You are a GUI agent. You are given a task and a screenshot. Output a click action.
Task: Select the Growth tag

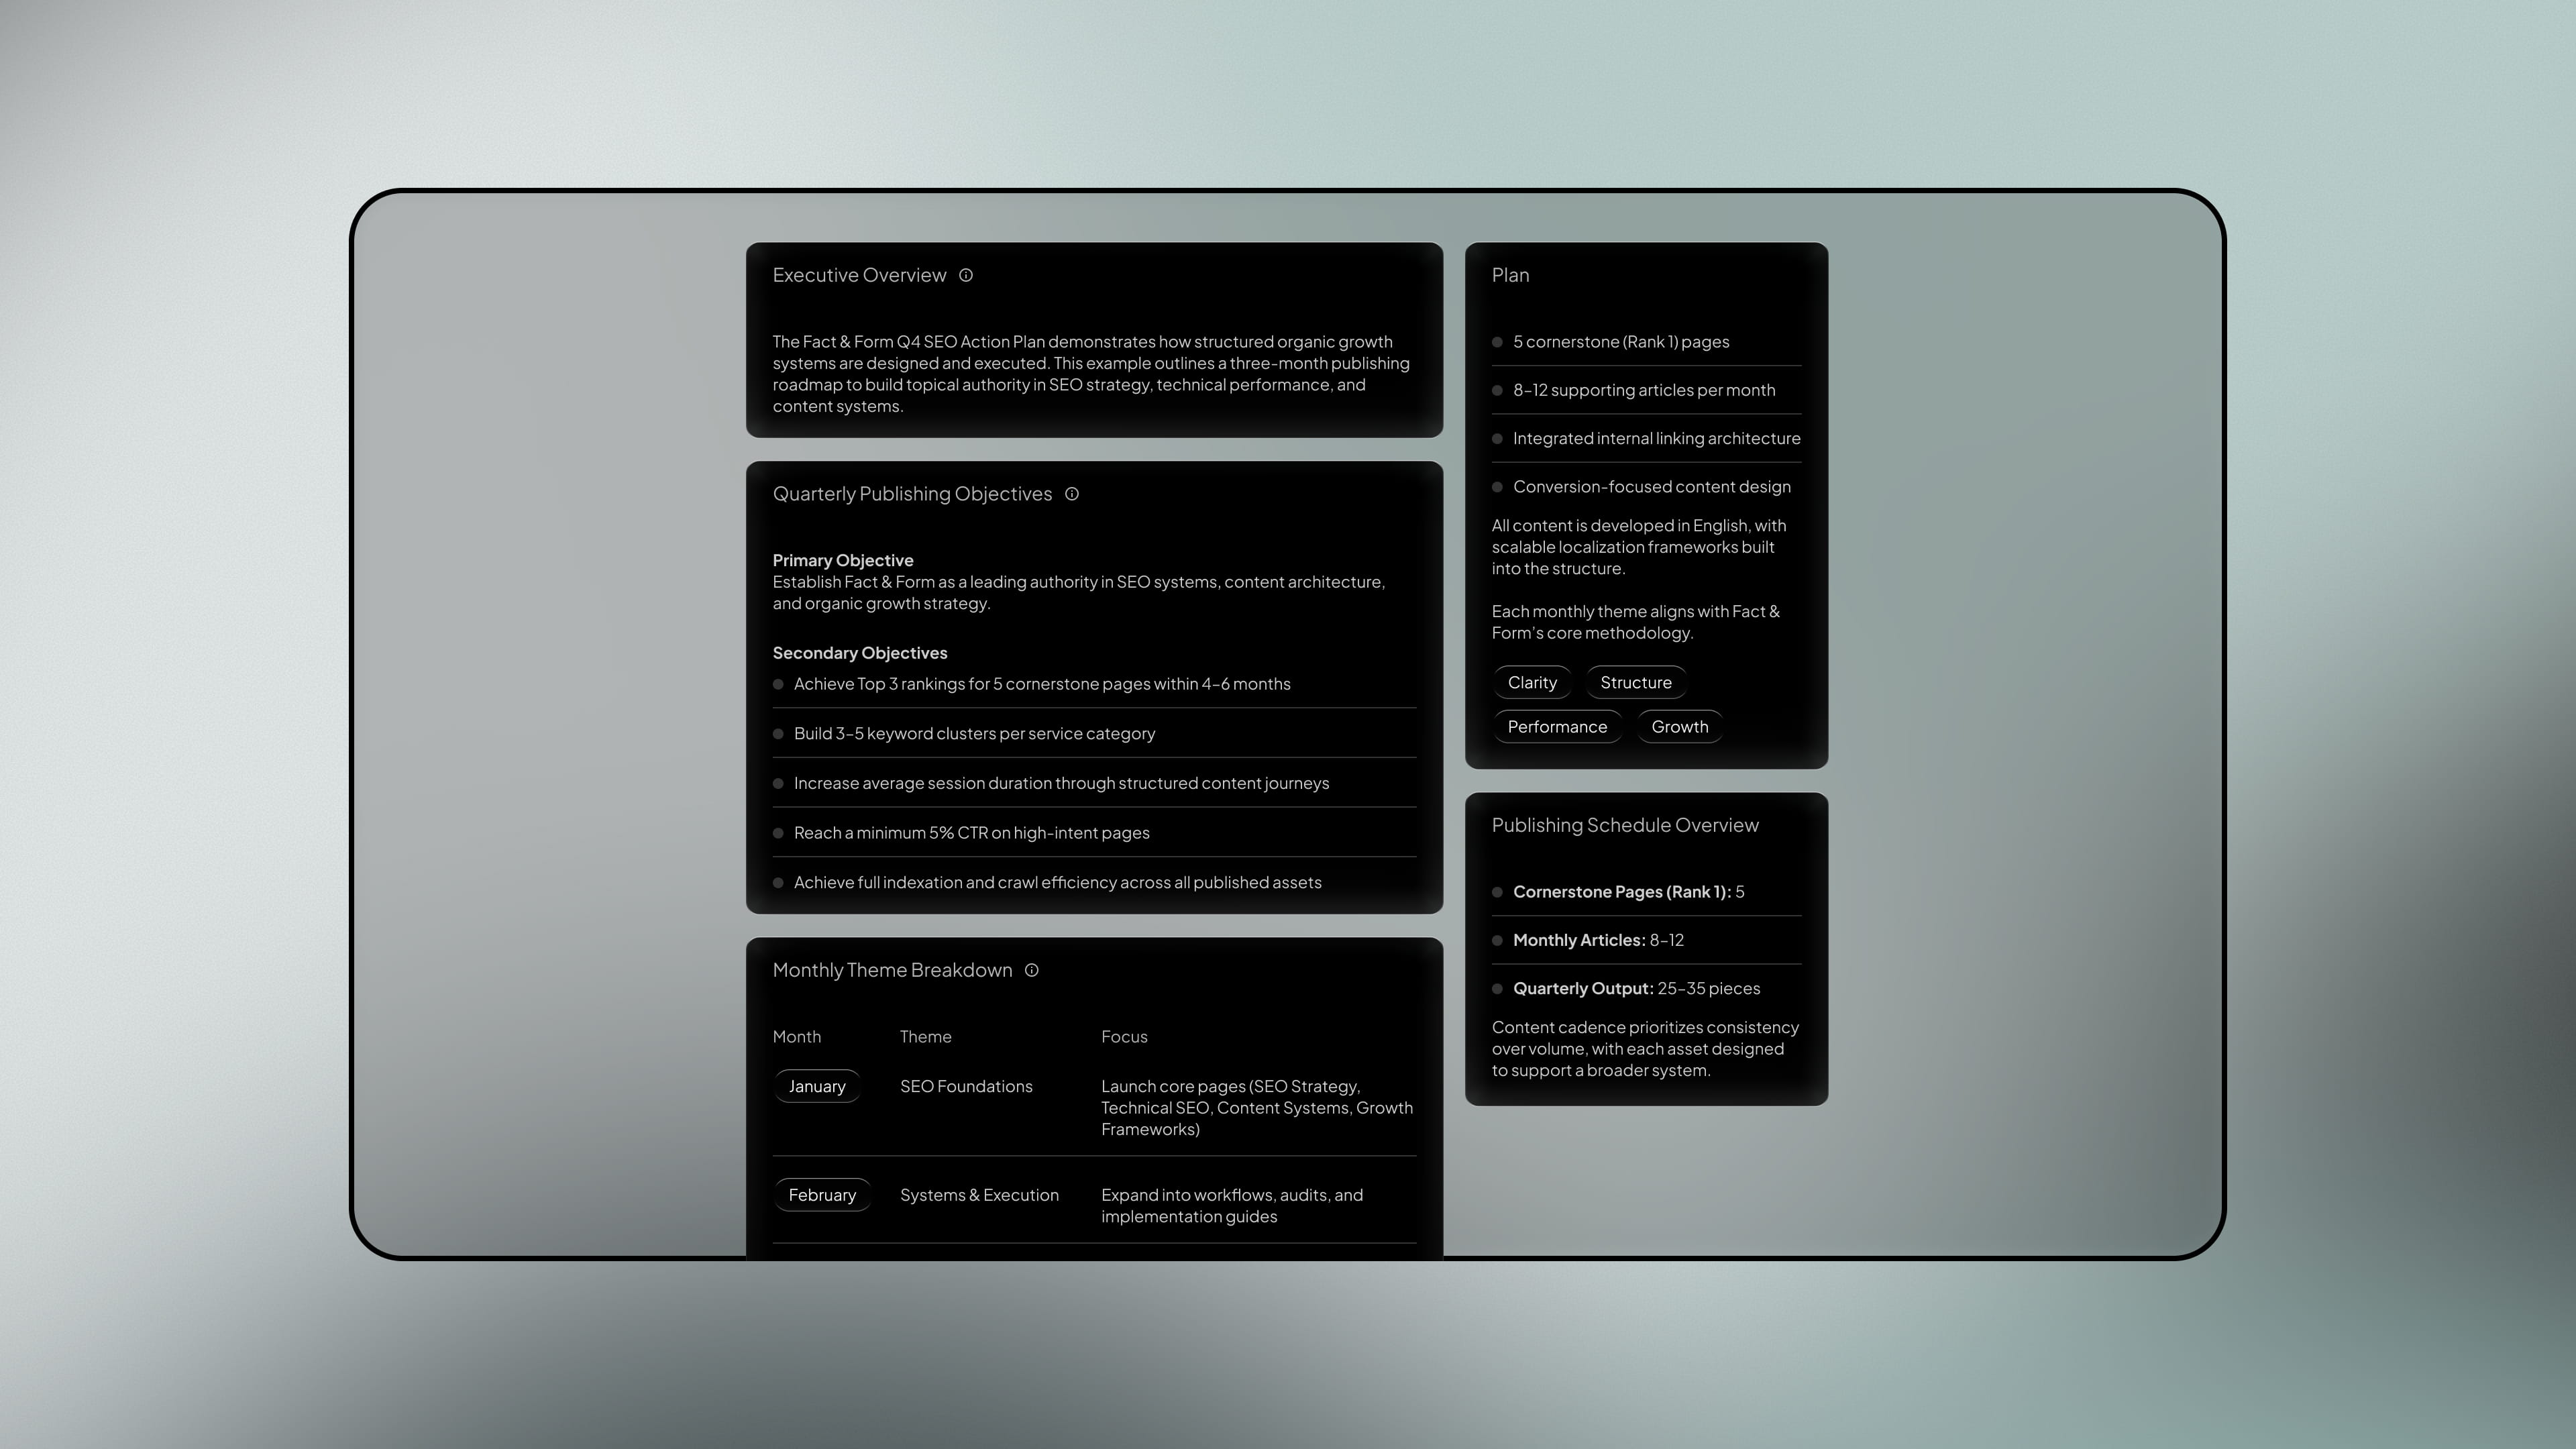click(1680, 727)
